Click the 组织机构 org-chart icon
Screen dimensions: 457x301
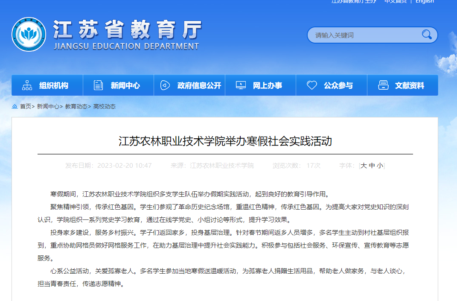tap(27, 85)
